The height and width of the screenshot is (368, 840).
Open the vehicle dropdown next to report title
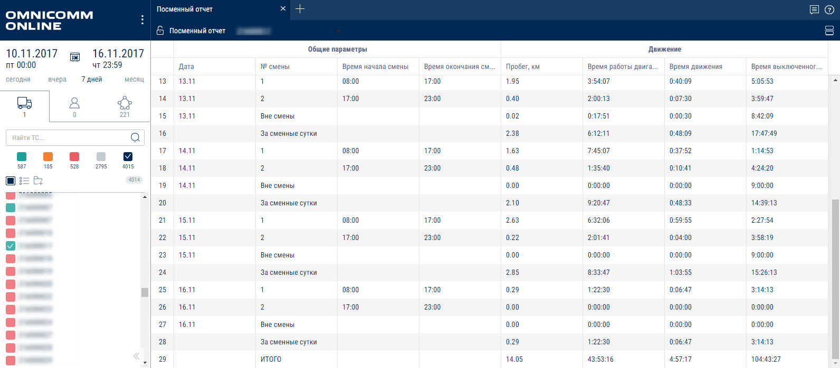339,31
